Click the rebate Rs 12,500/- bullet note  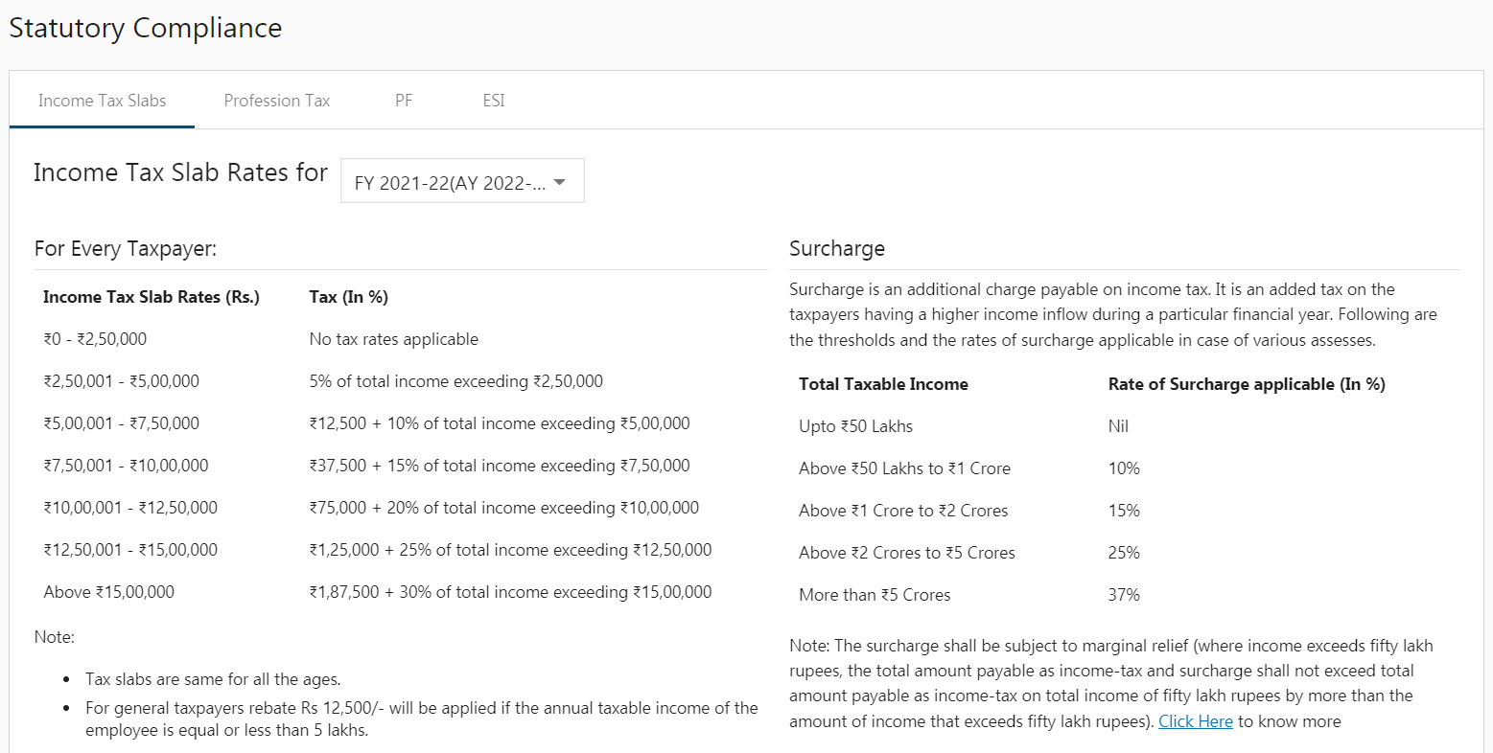click(422, 719)
